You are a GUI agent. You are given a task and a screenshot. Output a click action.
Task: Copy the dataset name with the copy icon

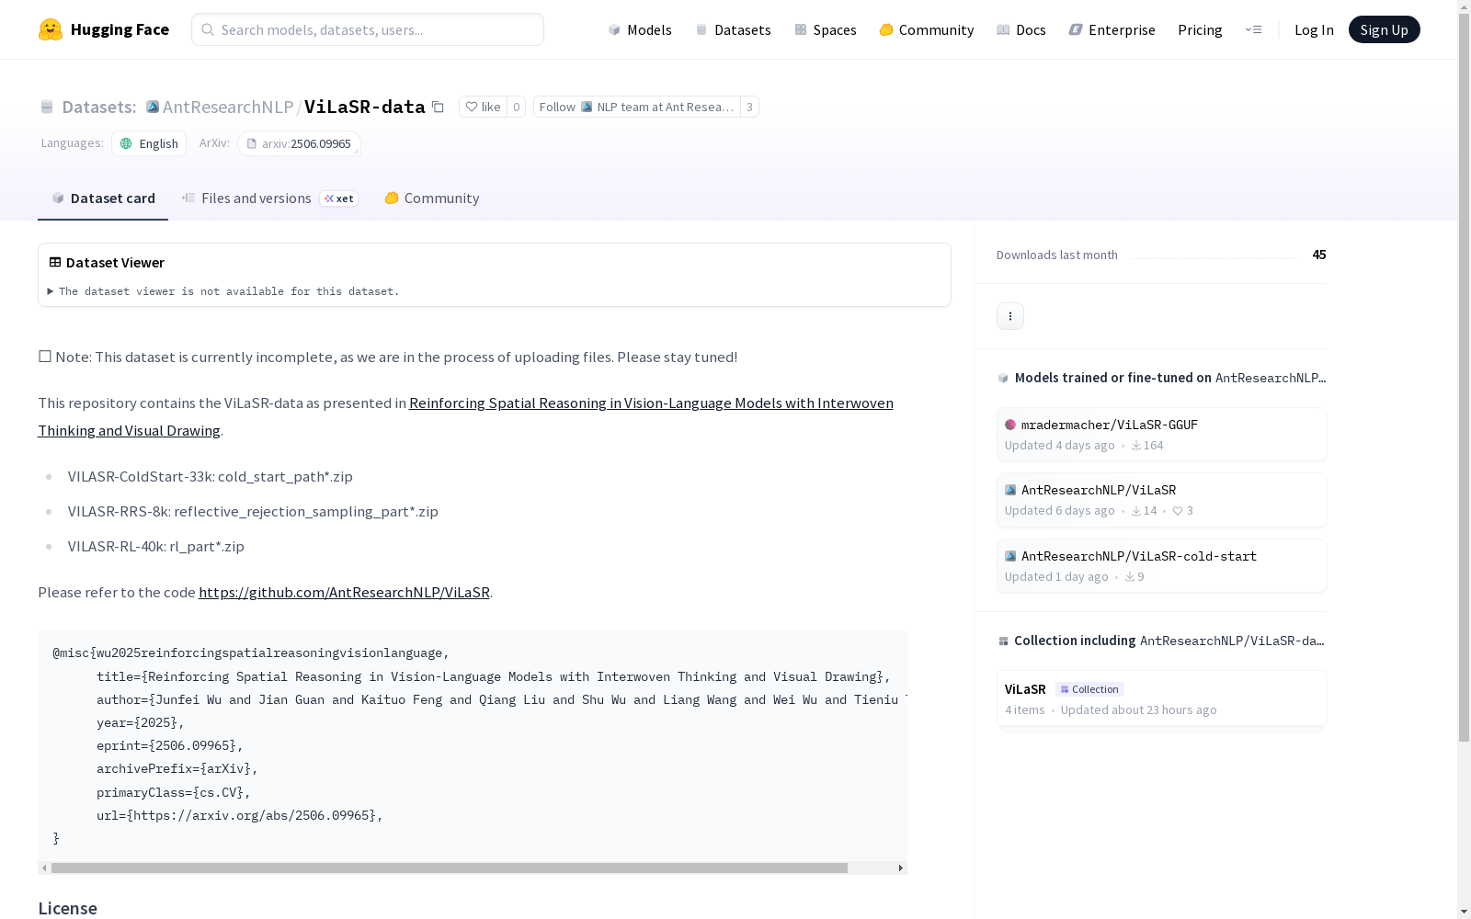[439, 107]
